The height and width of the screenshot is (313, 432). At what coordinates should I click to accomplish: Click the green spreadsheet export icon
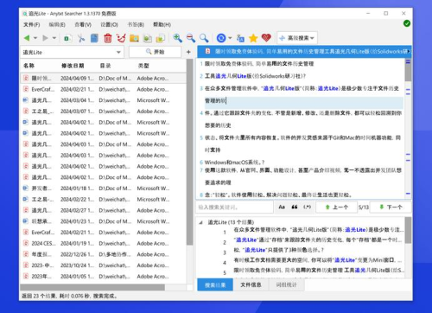(67, 38)
